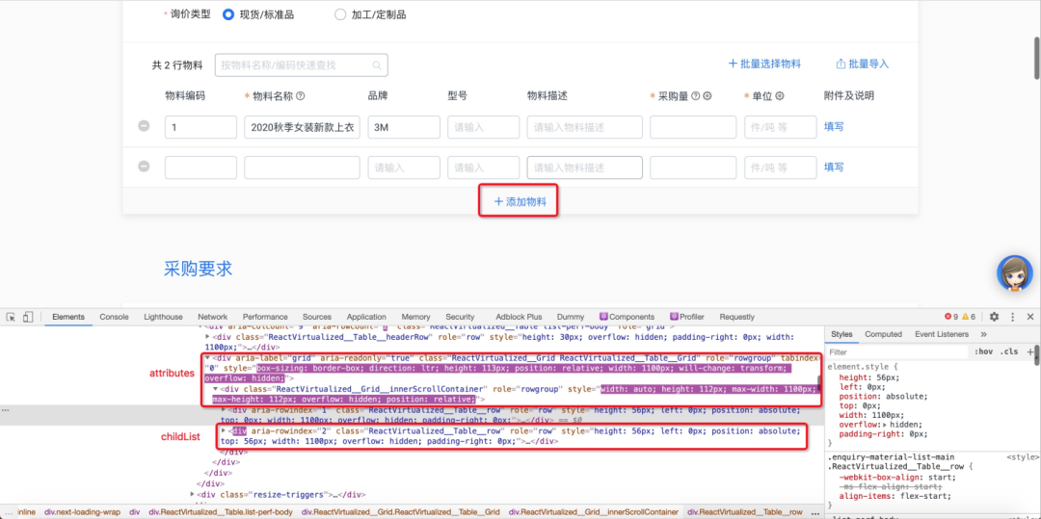1041x519 pixels.
Task: Toggle the .cls class editor
Action: pyautogui.click(x=1009, y=352)
